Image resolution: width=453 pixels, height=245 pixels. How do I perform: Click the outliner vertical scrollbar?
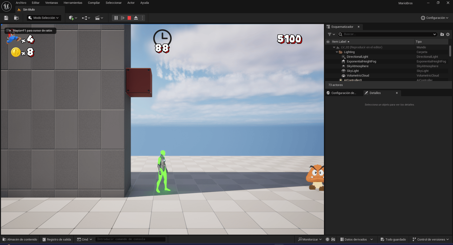point(450,51)
